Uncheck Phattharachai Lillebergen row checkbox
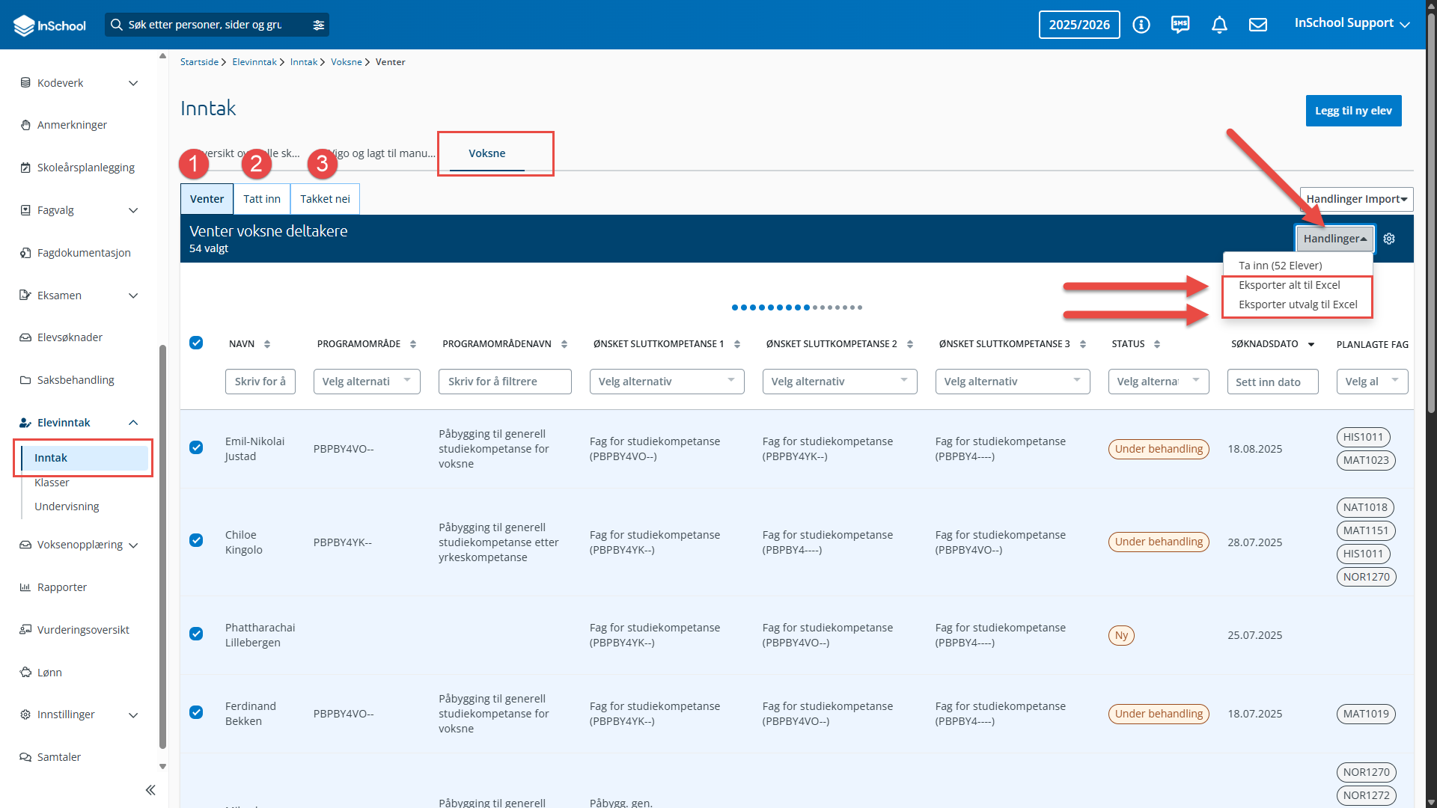Screen dimensions: 1437x808 [x=196, y=634]
